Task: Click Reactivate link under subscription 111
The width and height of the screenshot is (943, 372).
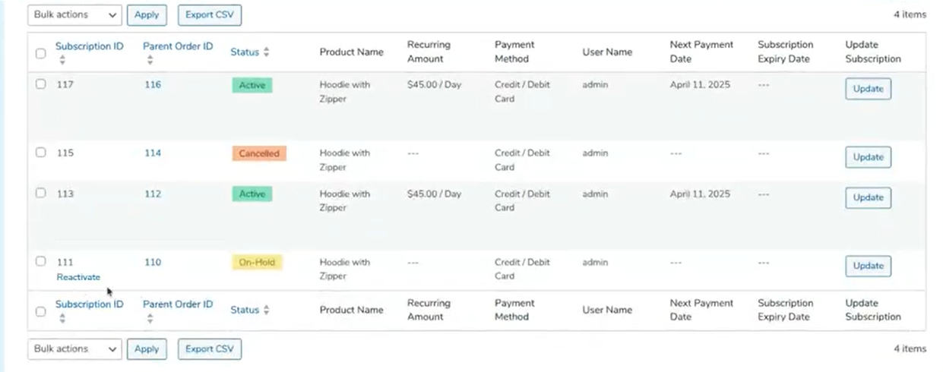Action: click(x=78, y=277)
